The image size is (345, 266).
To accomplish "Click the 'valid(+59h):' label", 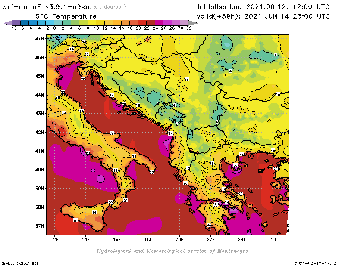I will 219,16.
